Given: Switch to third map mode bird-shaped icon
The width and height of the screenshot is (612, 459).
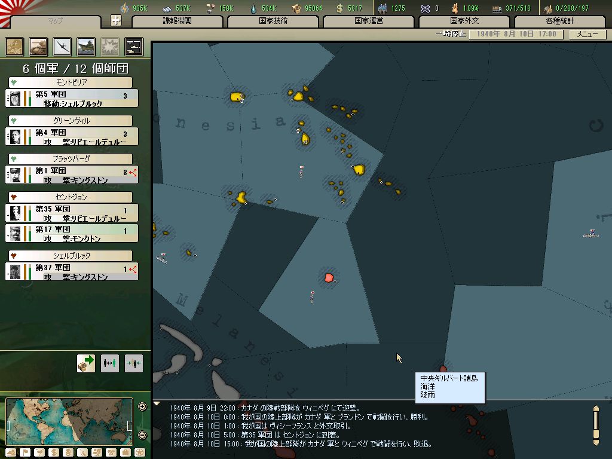Looking at the screenshot, I should pyautogui.click(x=39, y=453).
